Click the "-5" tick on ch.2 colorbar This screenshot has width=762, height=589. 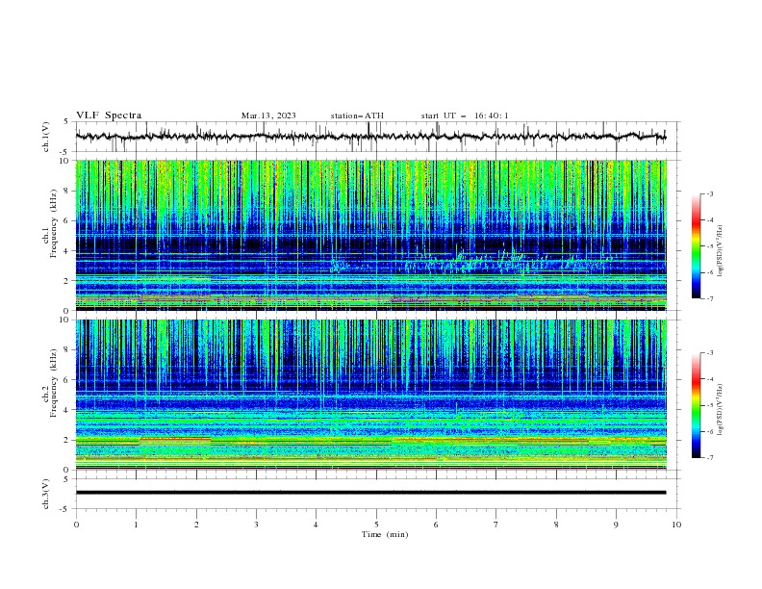[x=709, y=405]
